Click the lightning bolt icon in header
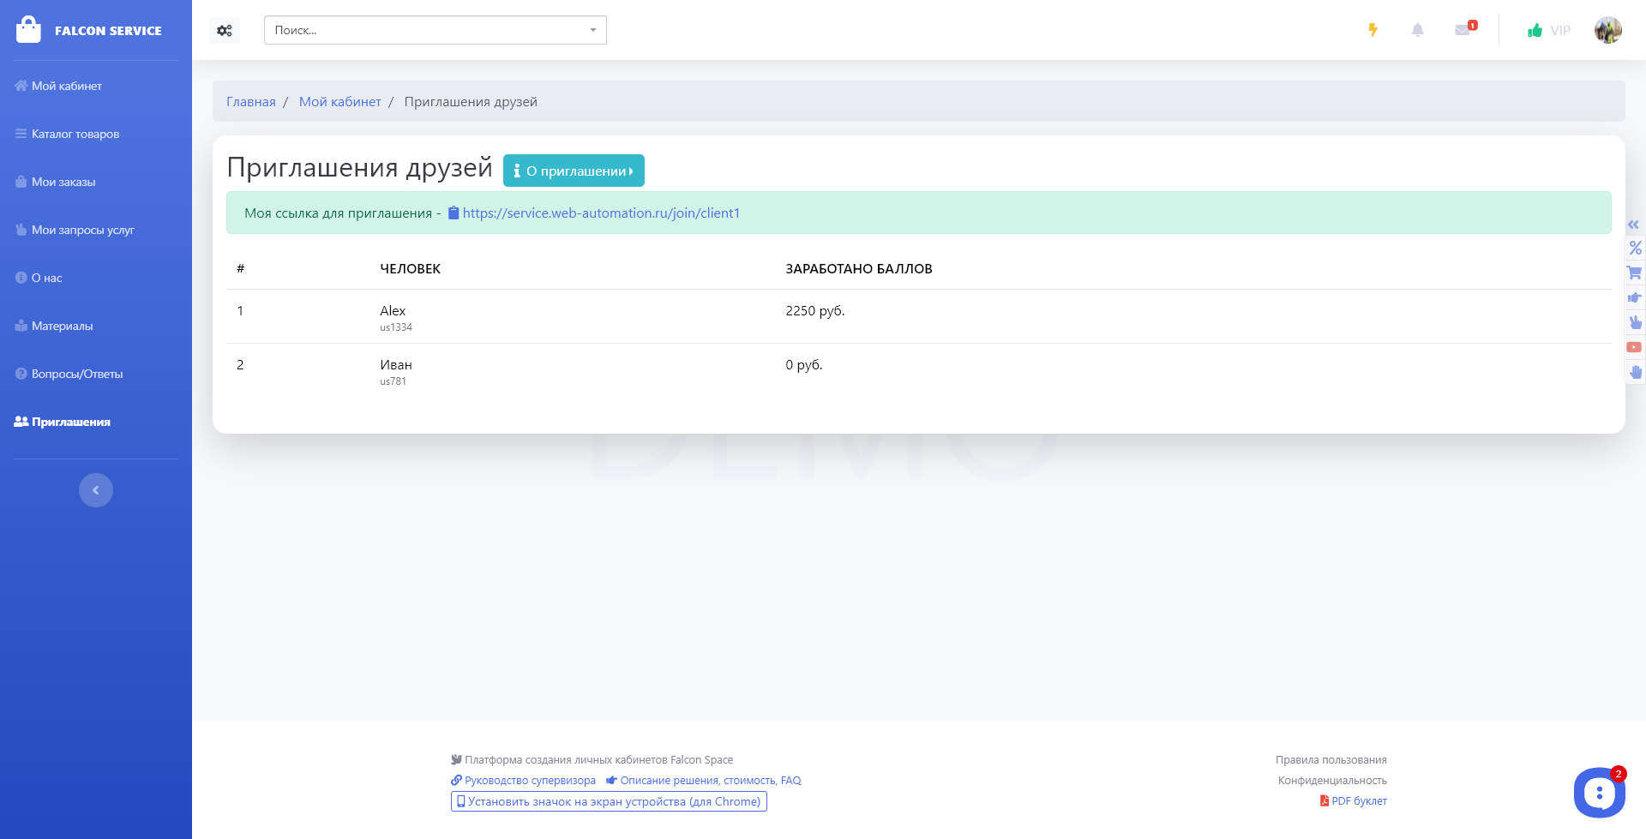Screen dimensions: 1646x839 [1373, 30]
